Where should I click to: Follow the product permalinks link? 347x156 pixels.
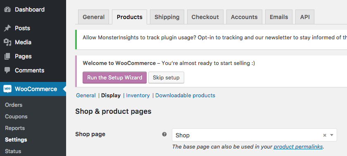[x=298, y=147]
